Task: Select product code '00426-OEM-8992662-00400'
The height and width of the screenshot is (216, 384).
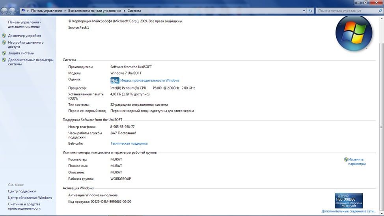Action: [x=111, y=201]
